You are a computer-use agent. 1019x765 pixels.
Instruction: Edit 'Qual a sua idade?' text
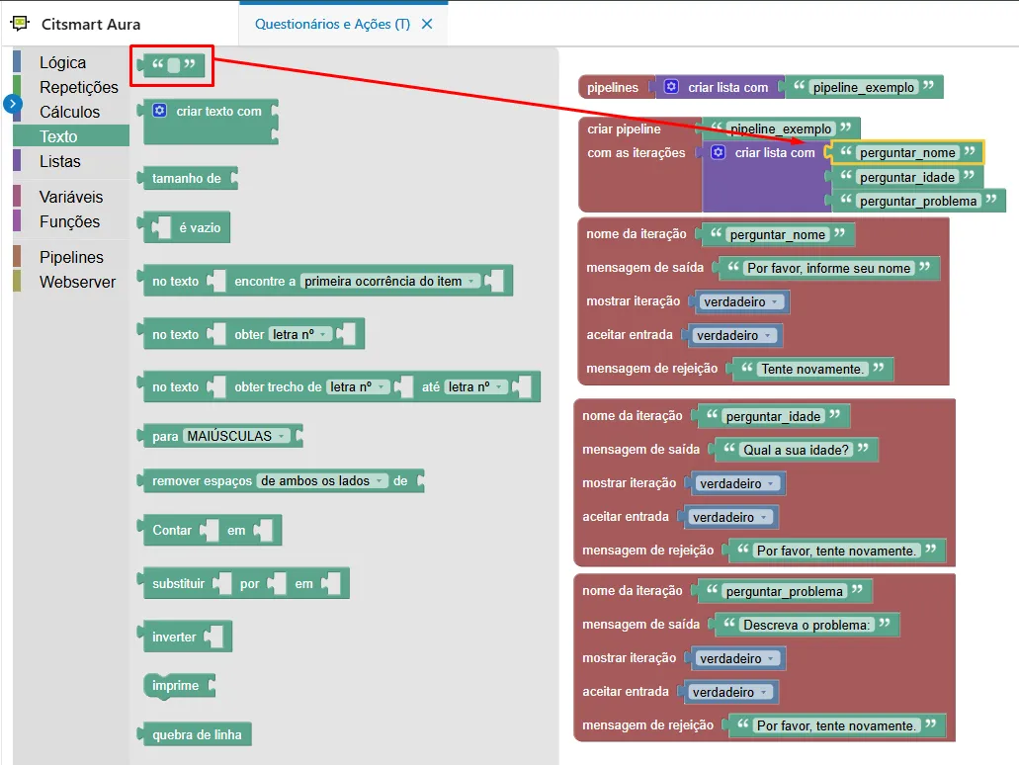pos(796,450)
